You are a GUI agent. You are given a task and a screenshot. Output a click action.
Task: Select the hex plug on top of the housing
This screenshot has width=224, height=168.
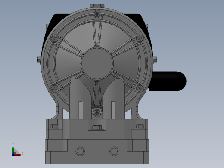[x=97, y=6]
